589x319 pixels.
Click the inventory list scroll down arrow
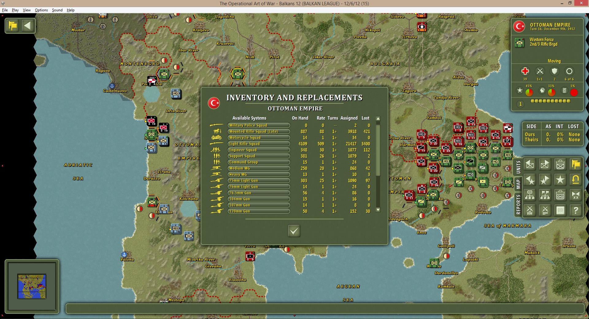point(378,210)
